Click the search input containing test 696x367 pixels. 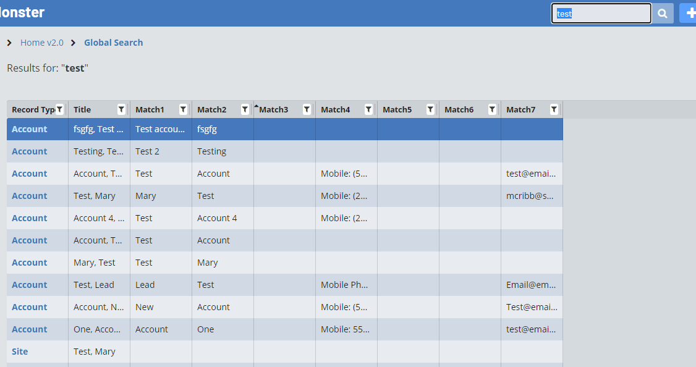point(601,14)
